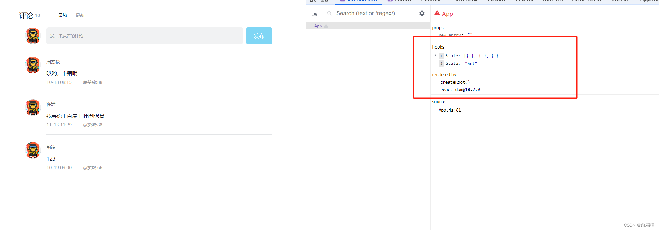Click the State array value [{…}, {…}, {…}]
This screenshot has height=230, width=659.
482,56
